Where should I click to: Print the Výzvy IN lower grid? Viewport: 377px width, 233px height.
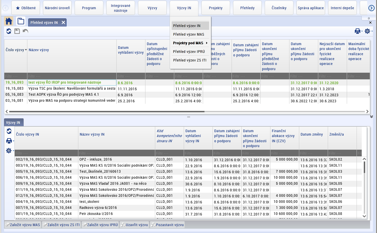[x=9, y=141]
